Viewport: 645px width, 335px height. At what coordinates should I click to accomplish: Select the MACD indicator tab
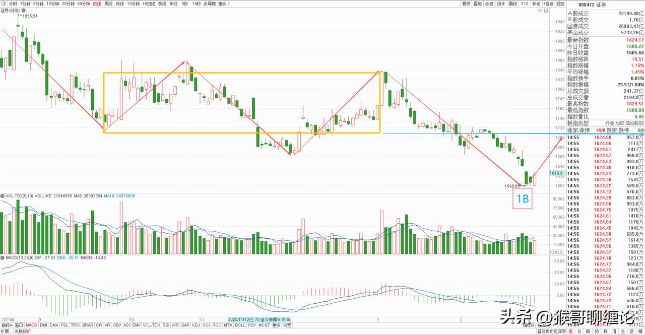click(x=31, y=325)
